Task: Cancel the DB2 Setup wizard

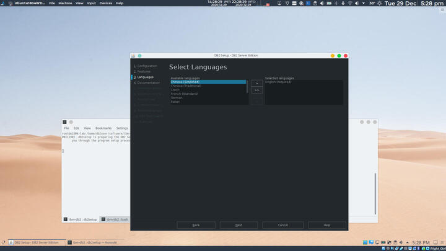Action: [x=282, y=225]
